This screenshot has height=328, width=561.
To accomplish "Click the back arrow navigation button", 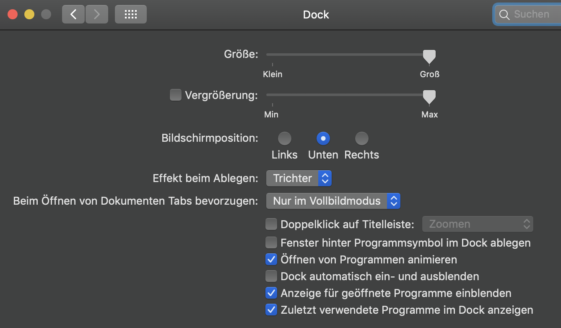I will (x=73, y=14).
